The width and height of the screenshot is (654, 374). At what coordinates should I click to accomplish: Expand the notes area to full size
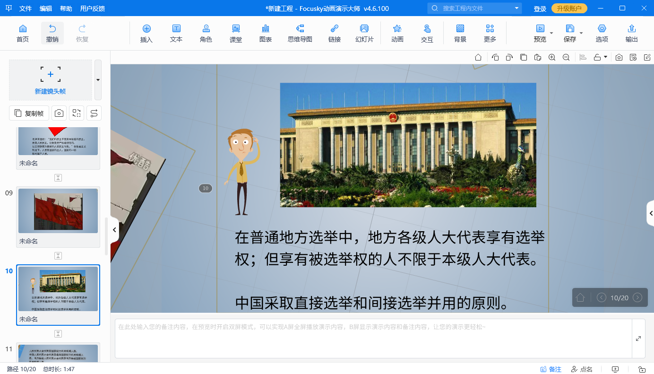(638, 339)
